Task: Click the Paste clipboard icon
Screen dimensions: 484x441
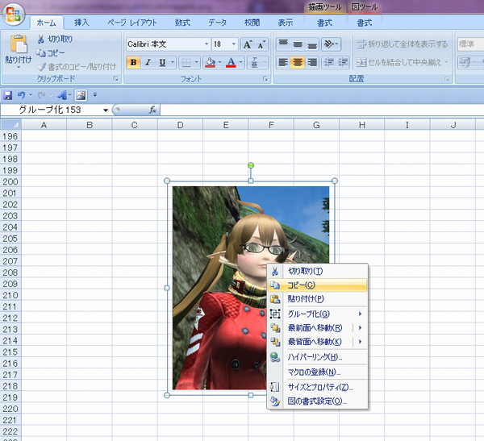Action: coord(19,44)
